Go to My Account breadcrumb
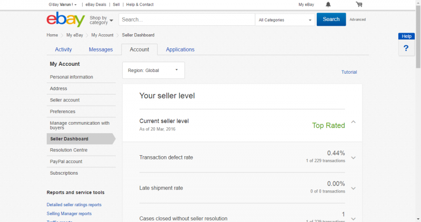Viewport: 421px width, 222px height. tap(102, 35)
